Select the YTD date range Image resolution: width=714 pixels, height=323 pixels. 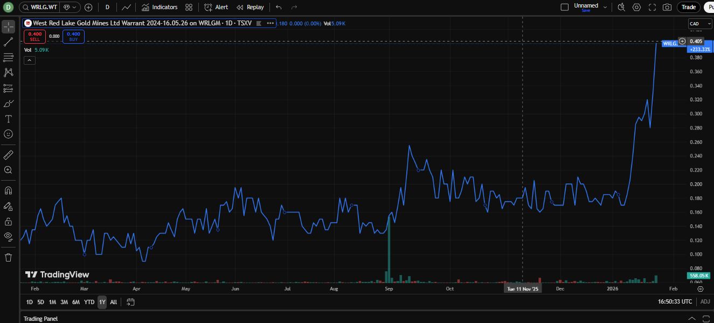[89, 302]
